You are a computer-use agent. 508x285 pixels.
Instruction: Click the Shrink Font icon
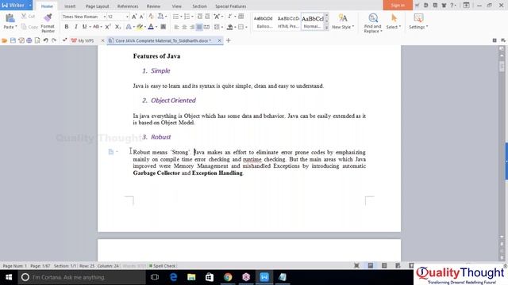point(142,17)
